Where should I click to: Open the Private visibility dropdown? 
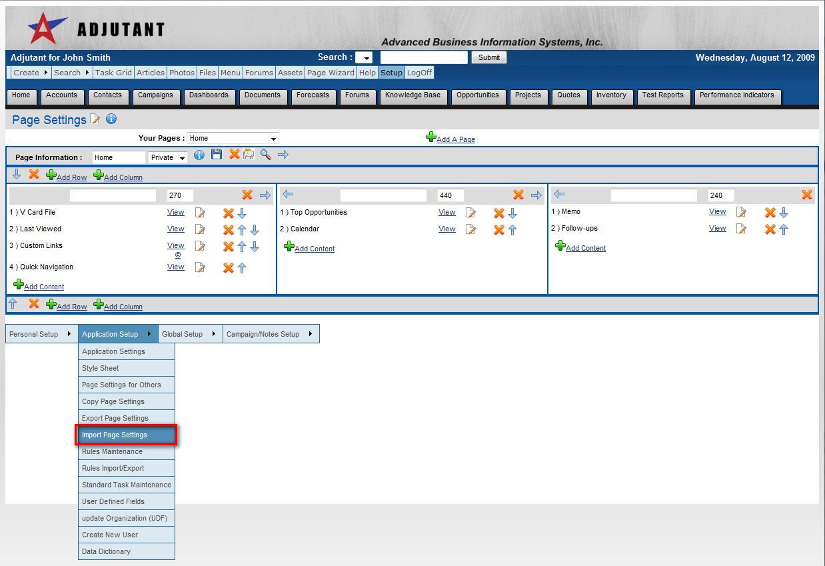click(167, 158)
